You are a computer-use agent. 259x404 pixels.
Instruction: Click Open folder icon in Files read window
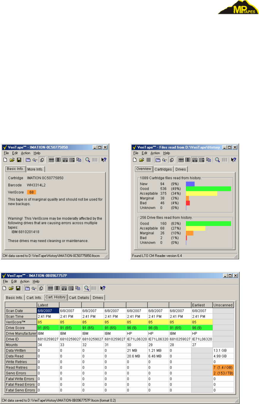(x=142, y=160)
